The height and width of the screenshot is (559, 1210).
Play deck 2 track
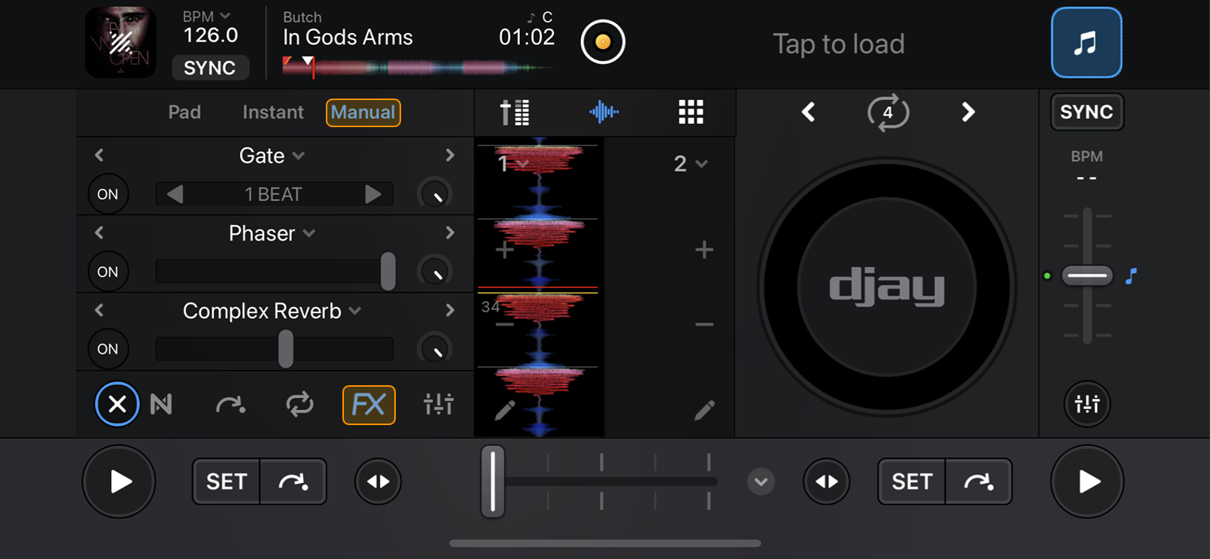1087,482
